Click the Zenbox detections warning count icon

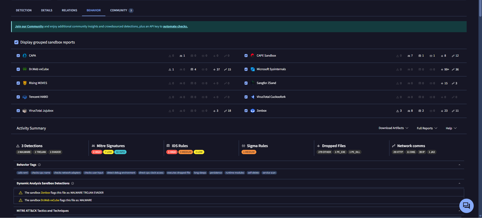pyautogui.click(x=397, y=111)
